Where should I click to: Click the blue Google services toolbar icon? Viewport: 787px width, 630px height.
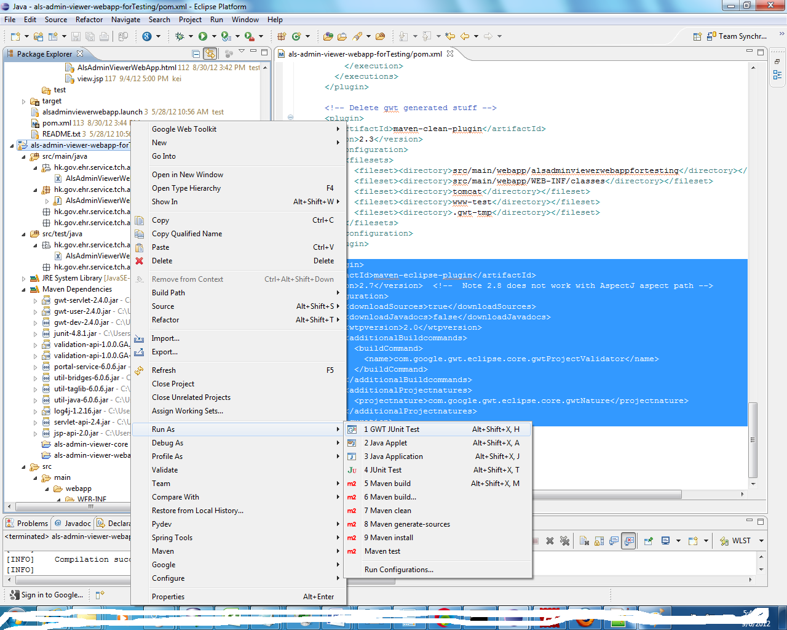(x=147, y=36)
